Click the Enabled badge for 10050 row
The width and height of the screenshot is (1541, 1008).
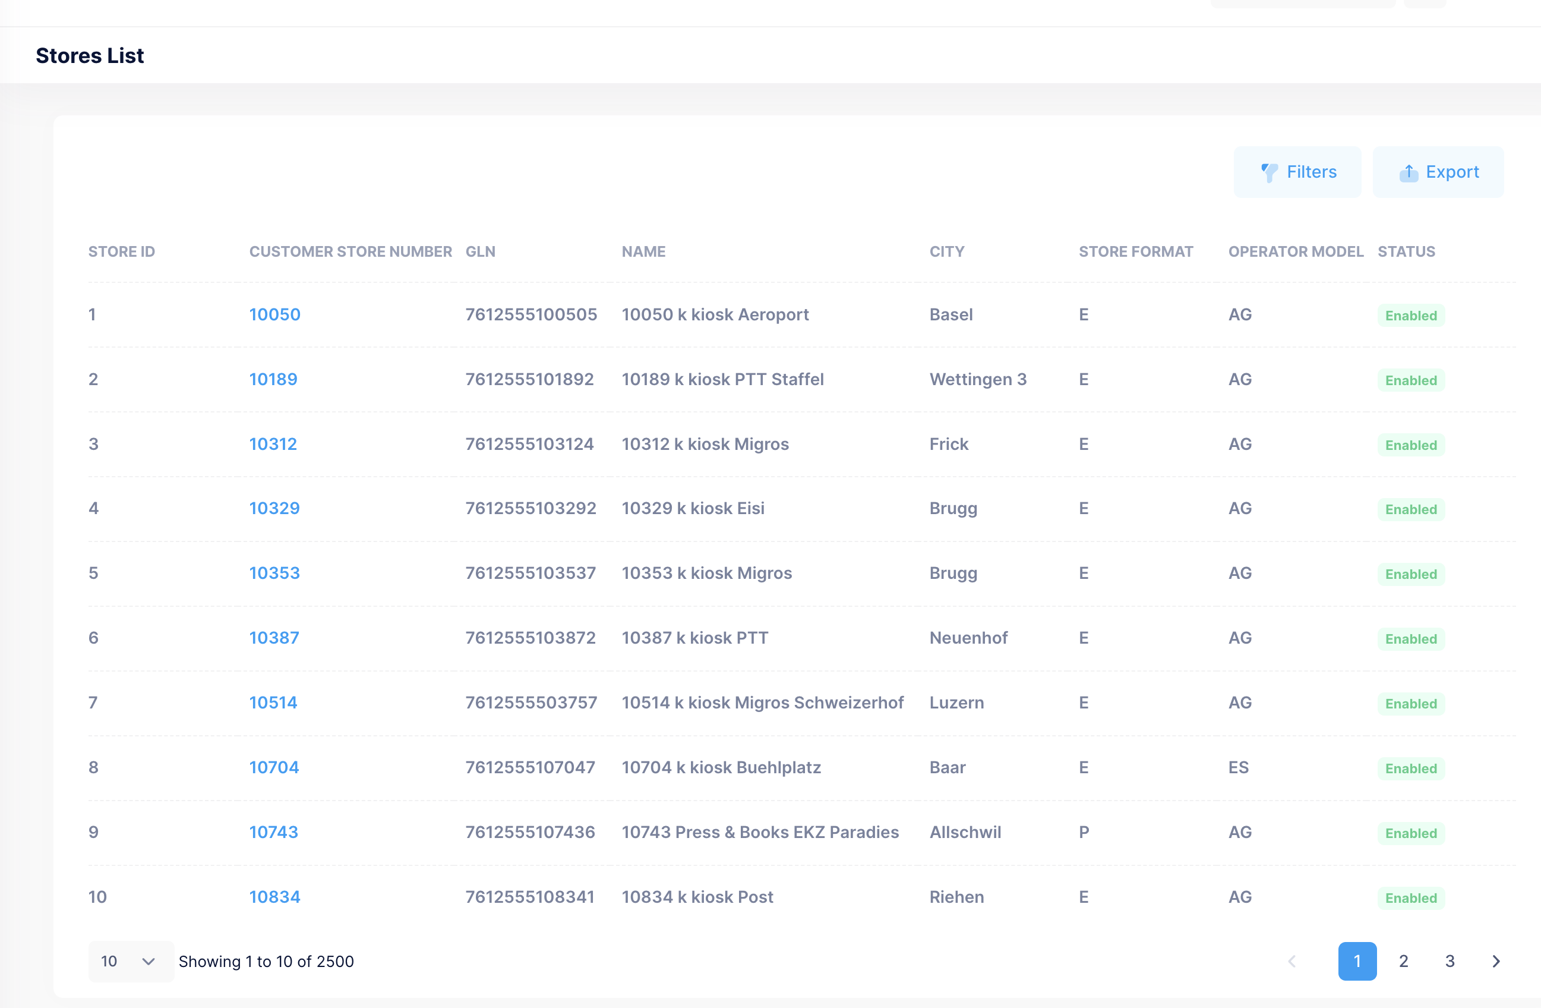[1411, 316]
